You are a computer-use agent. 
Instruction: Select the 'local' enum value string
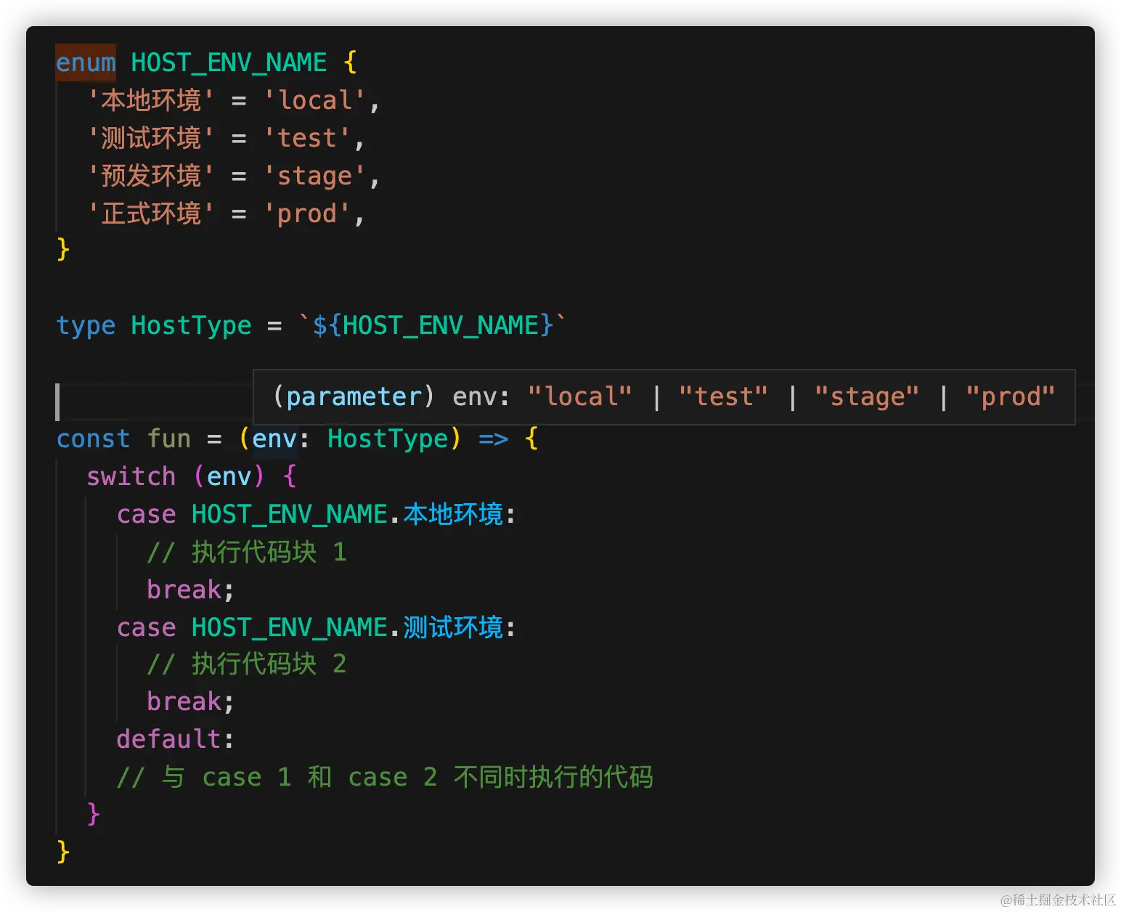315,100
